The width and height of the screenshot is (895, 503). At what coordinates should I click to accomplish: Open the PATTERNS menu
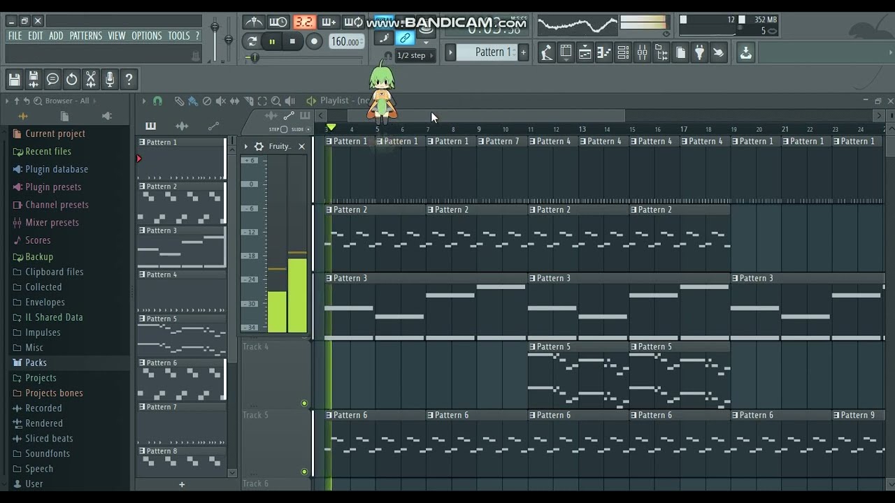click(x=86, y=36)
